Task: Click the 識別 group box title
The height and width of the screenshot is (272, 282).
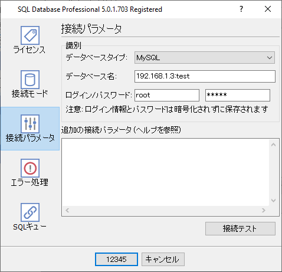Action: (x=73, y=45)
